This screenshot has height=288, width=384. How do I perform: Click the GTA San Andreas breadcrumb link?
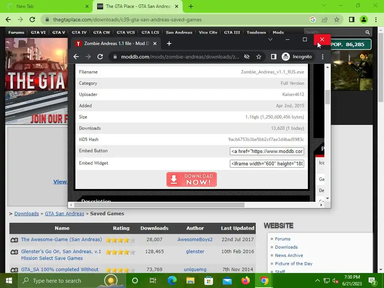[64, 213]
